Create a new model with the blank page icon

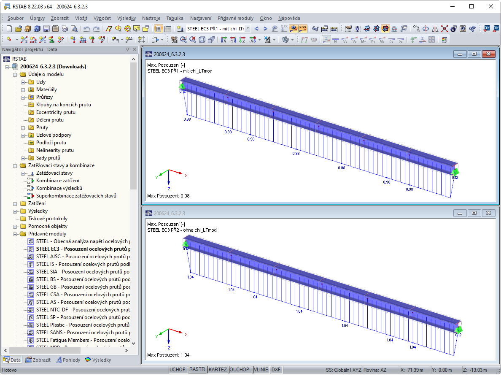[x=9, y=29]
